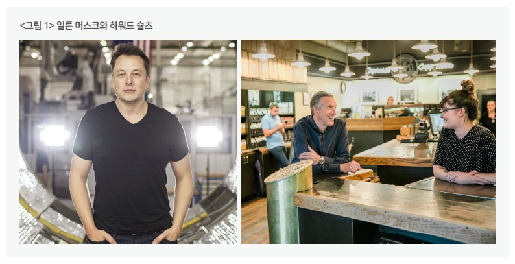This screenshot has height=264, width=515.
Task: Select the "하워드 슐츠" text in the caption
Action: (131, 25)
